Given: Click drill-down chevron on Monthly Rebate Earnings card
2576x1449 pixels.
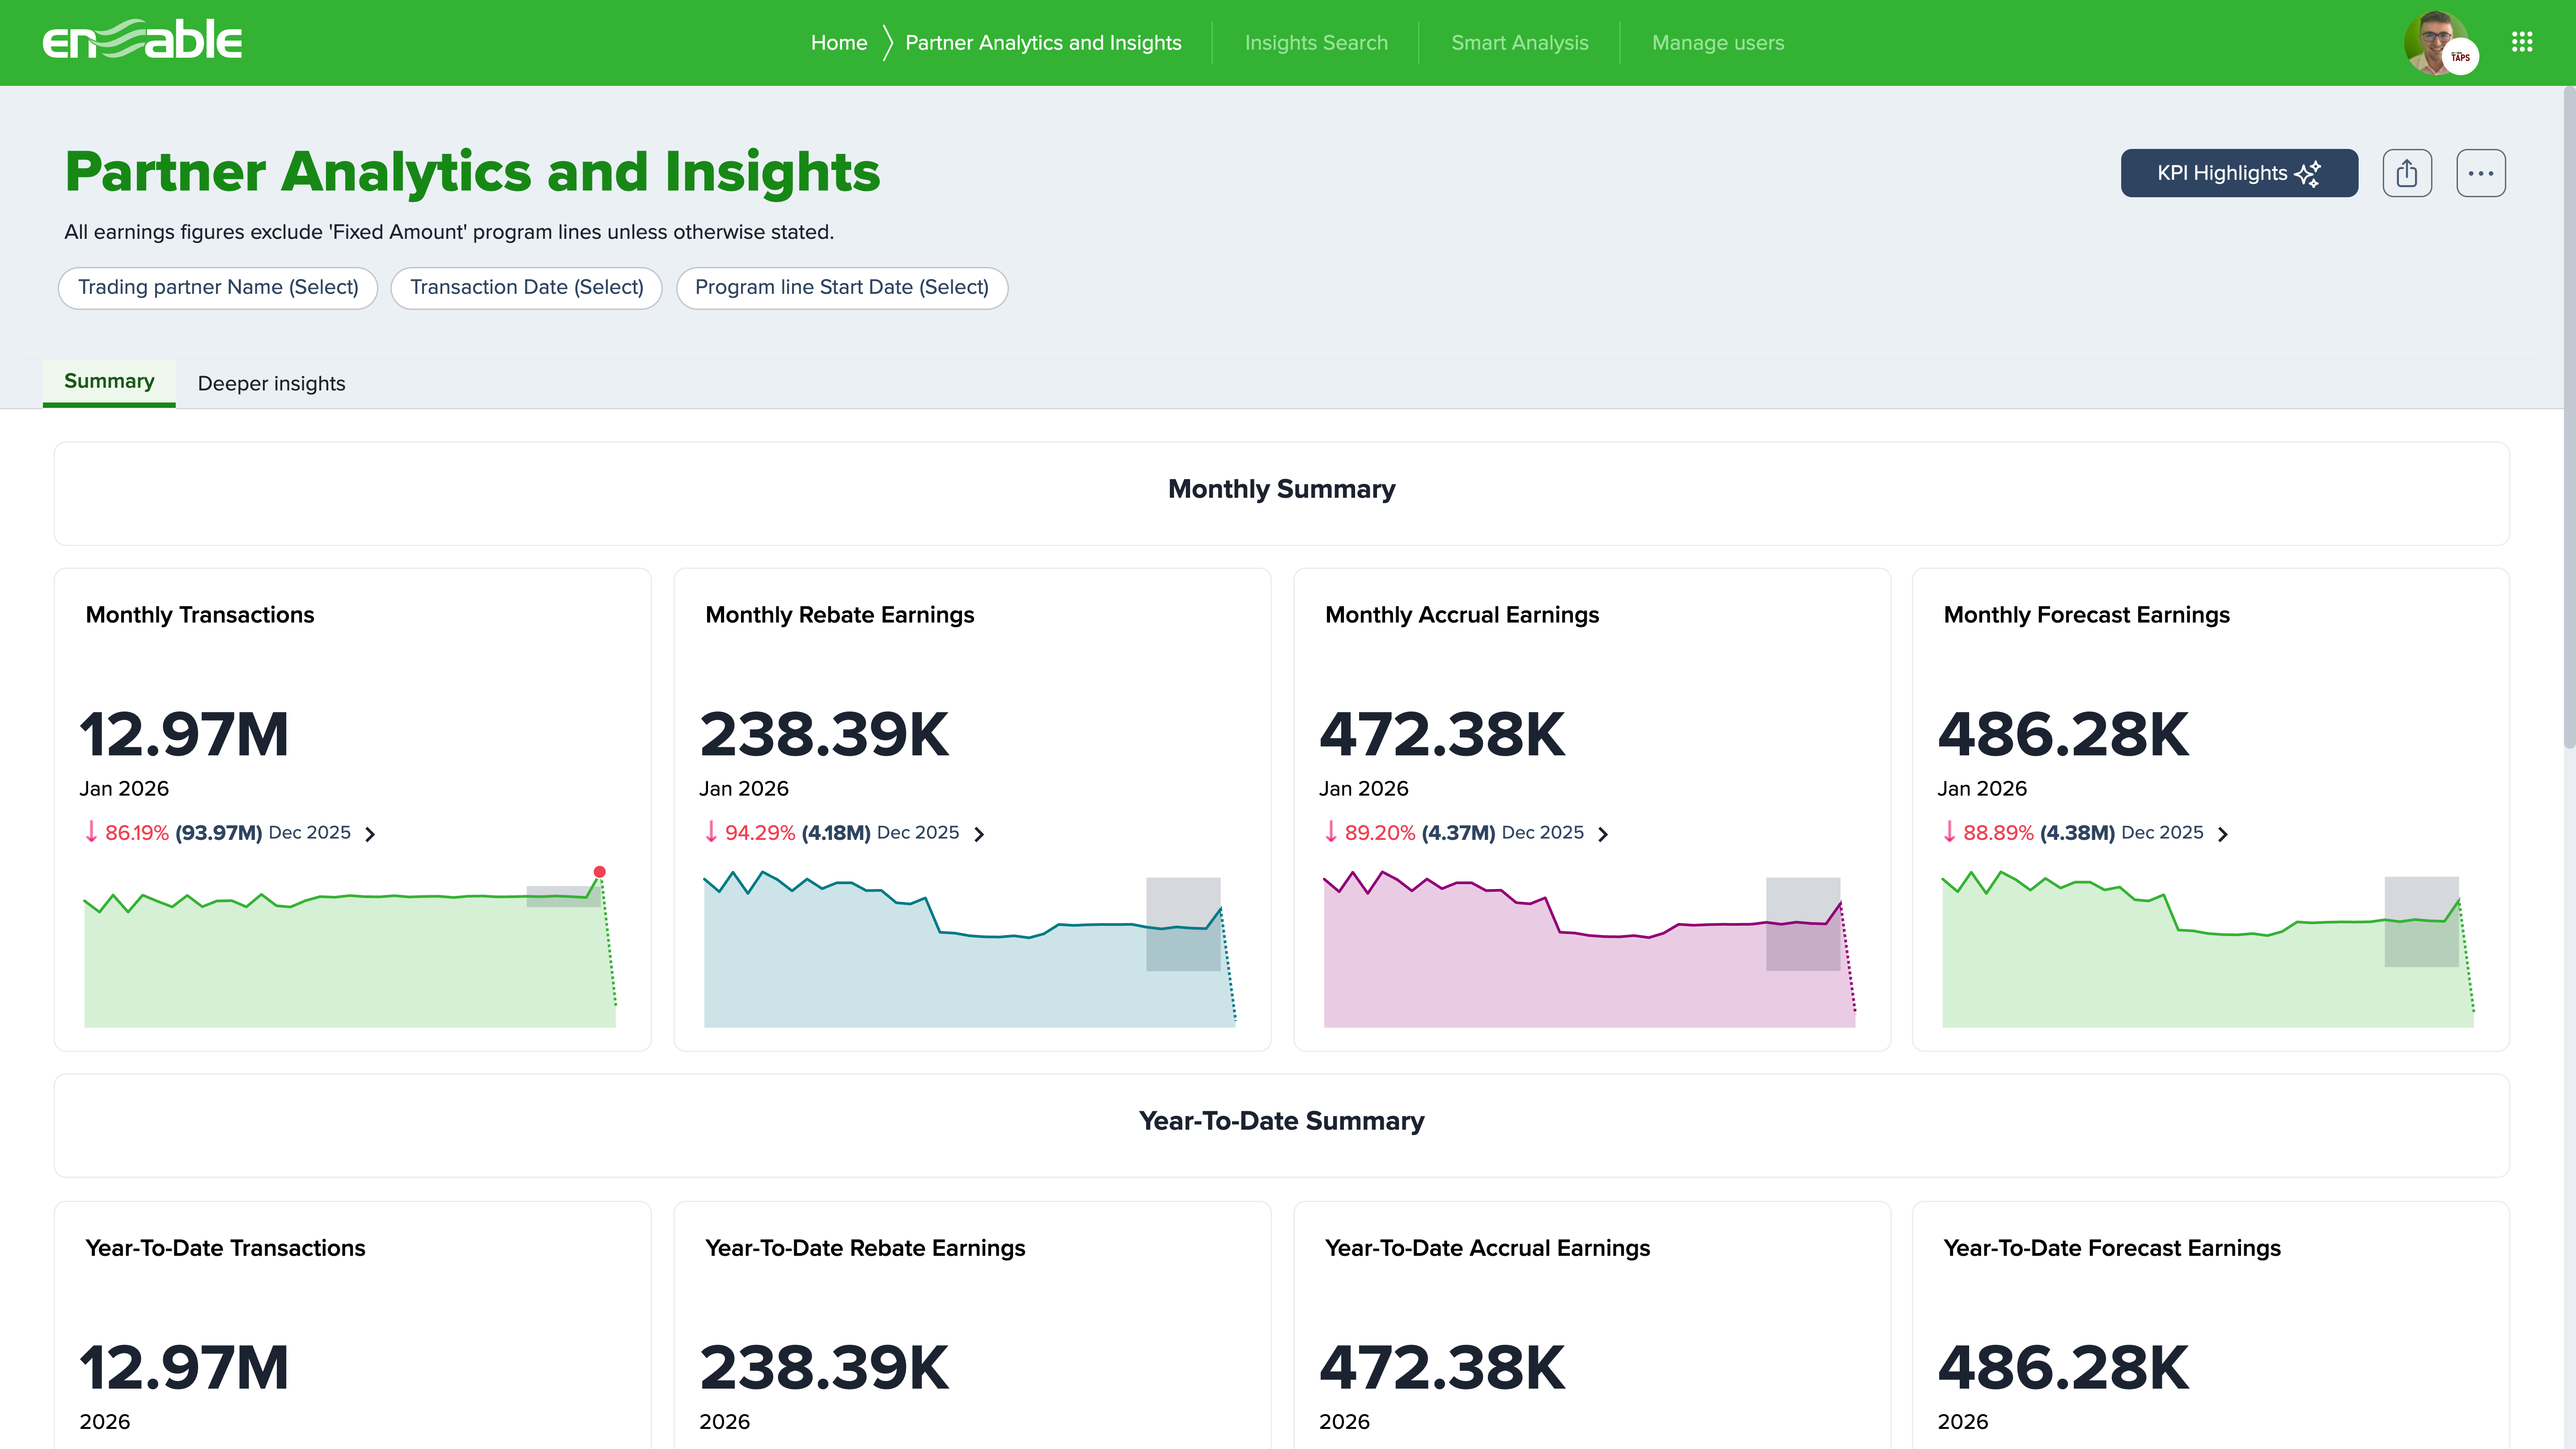Looking at the screenshot, I should [978, 833].
